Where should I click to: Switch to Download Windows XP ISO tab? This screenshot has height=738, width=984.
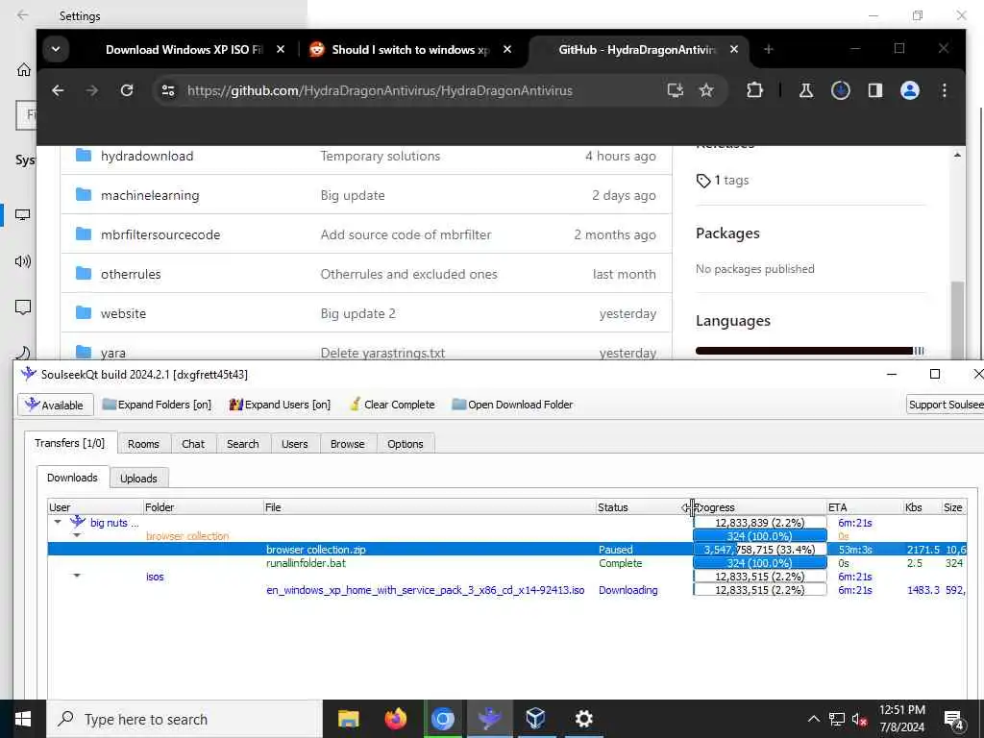[184, 50]
